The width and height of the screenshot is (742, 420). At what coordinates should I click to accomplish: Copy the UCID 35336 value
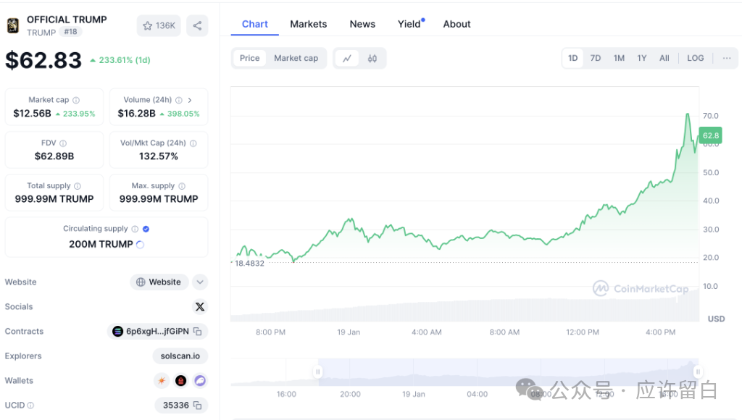tap(197, 406)
